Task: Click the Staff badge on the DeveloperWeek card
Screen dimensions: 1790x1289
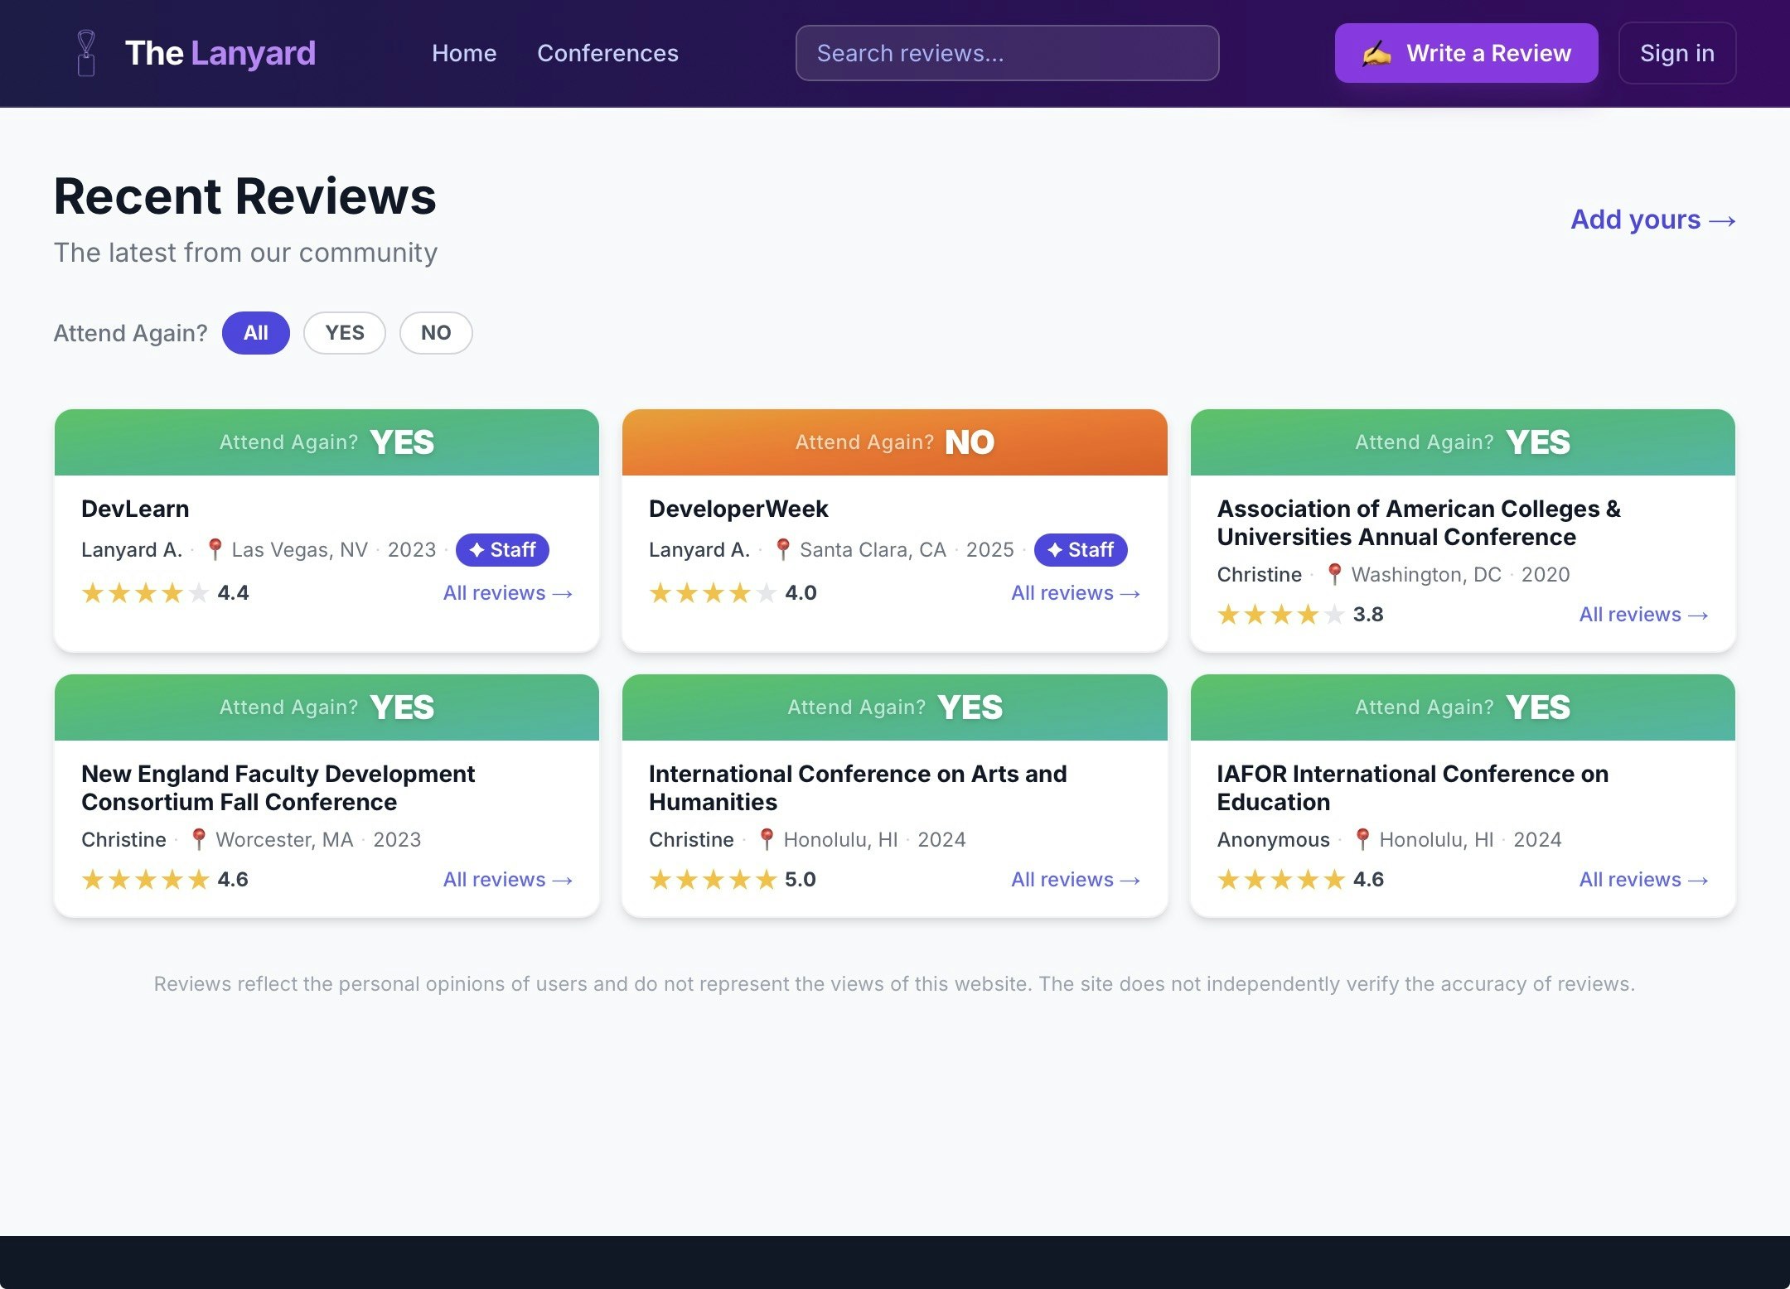Action: [x=1080, y=550]
